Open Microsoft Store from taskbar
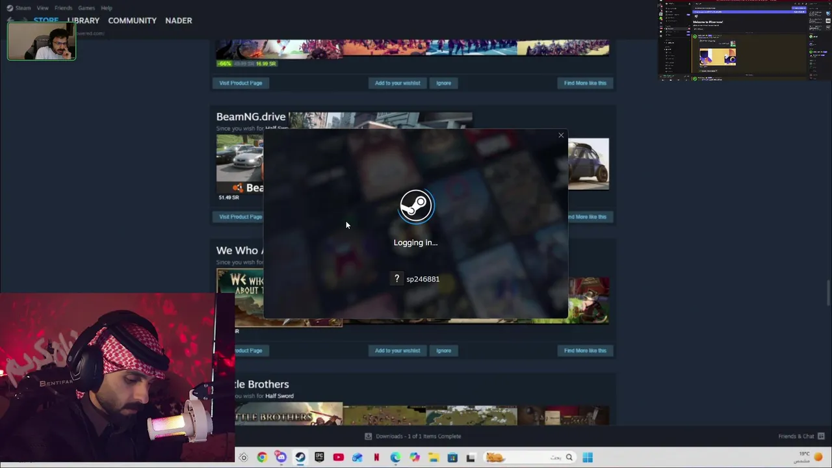The height and width of the screenshot is (468, 832). click(452, 458)
